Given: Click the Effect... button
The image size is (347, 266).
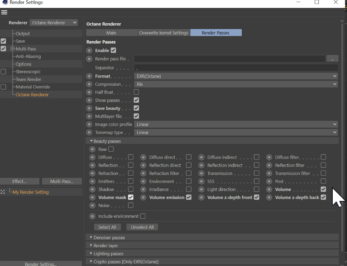Looking at the screenshot, I should click(x=20, y=181).
